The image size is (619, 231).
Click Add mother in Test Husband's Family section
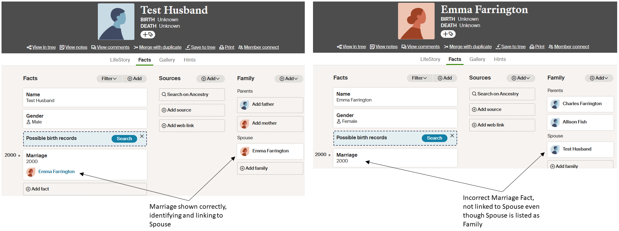(264, 123)
